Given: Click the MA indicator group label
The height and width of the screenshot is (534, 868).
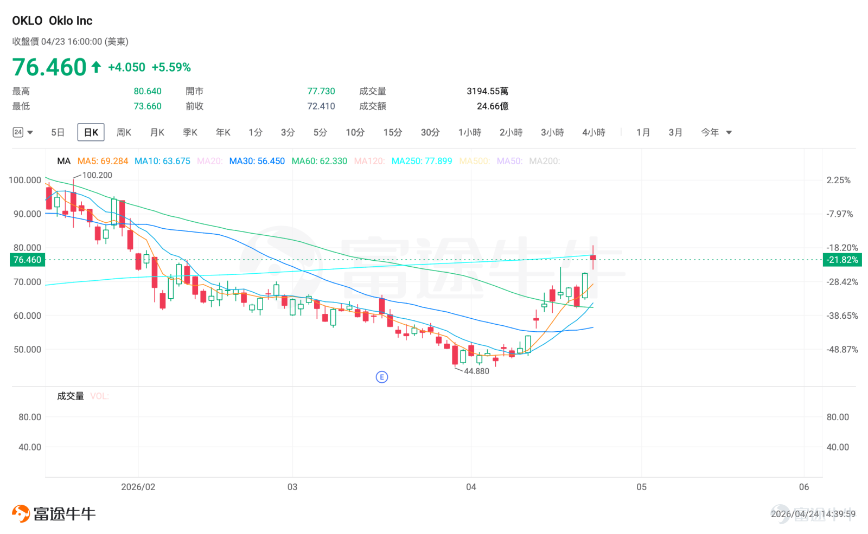Looking at the screenshot, I should point(64,161).
